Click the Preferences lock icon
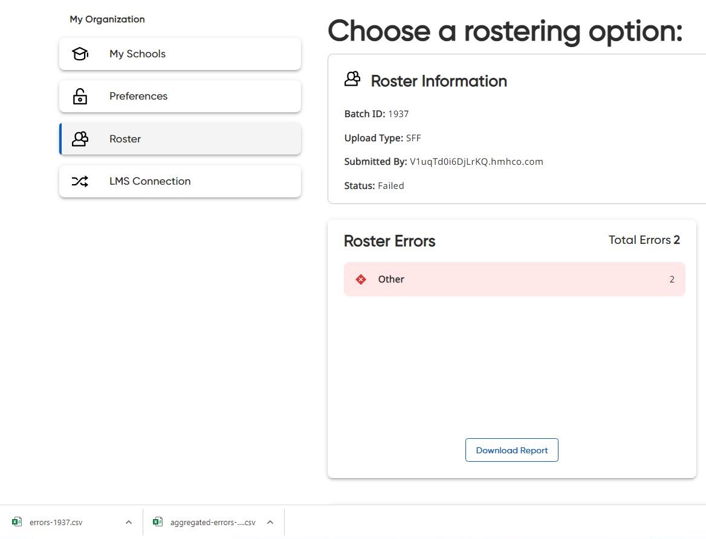The image size is (706, 539). tap(80, 96)
